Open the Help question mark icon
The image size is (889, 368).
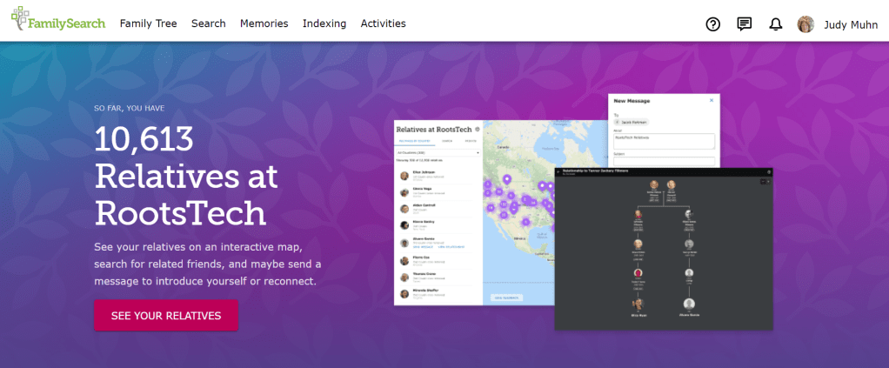713,23
